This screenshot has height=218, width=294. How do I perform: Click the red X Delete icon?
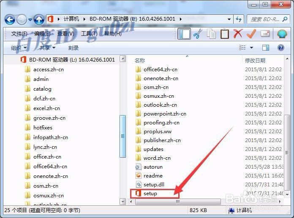click(238, 34)
